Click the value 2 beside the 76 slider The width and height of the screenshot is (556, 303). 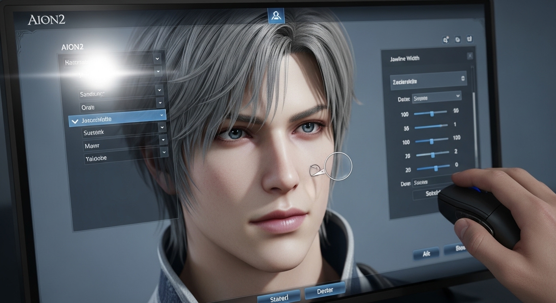[456, 151]
